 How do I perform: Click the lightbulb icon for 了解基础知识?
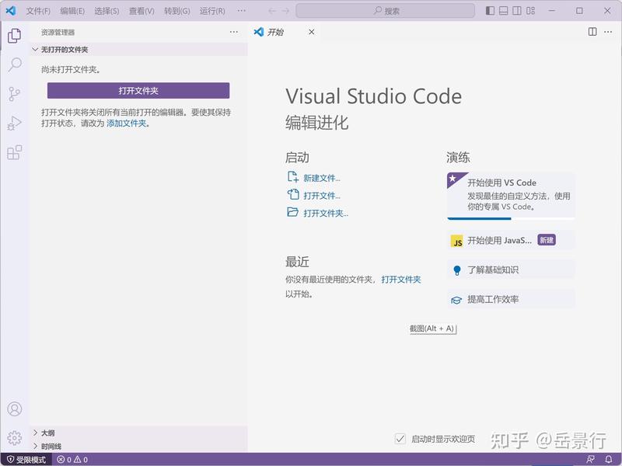click(457, 270)
